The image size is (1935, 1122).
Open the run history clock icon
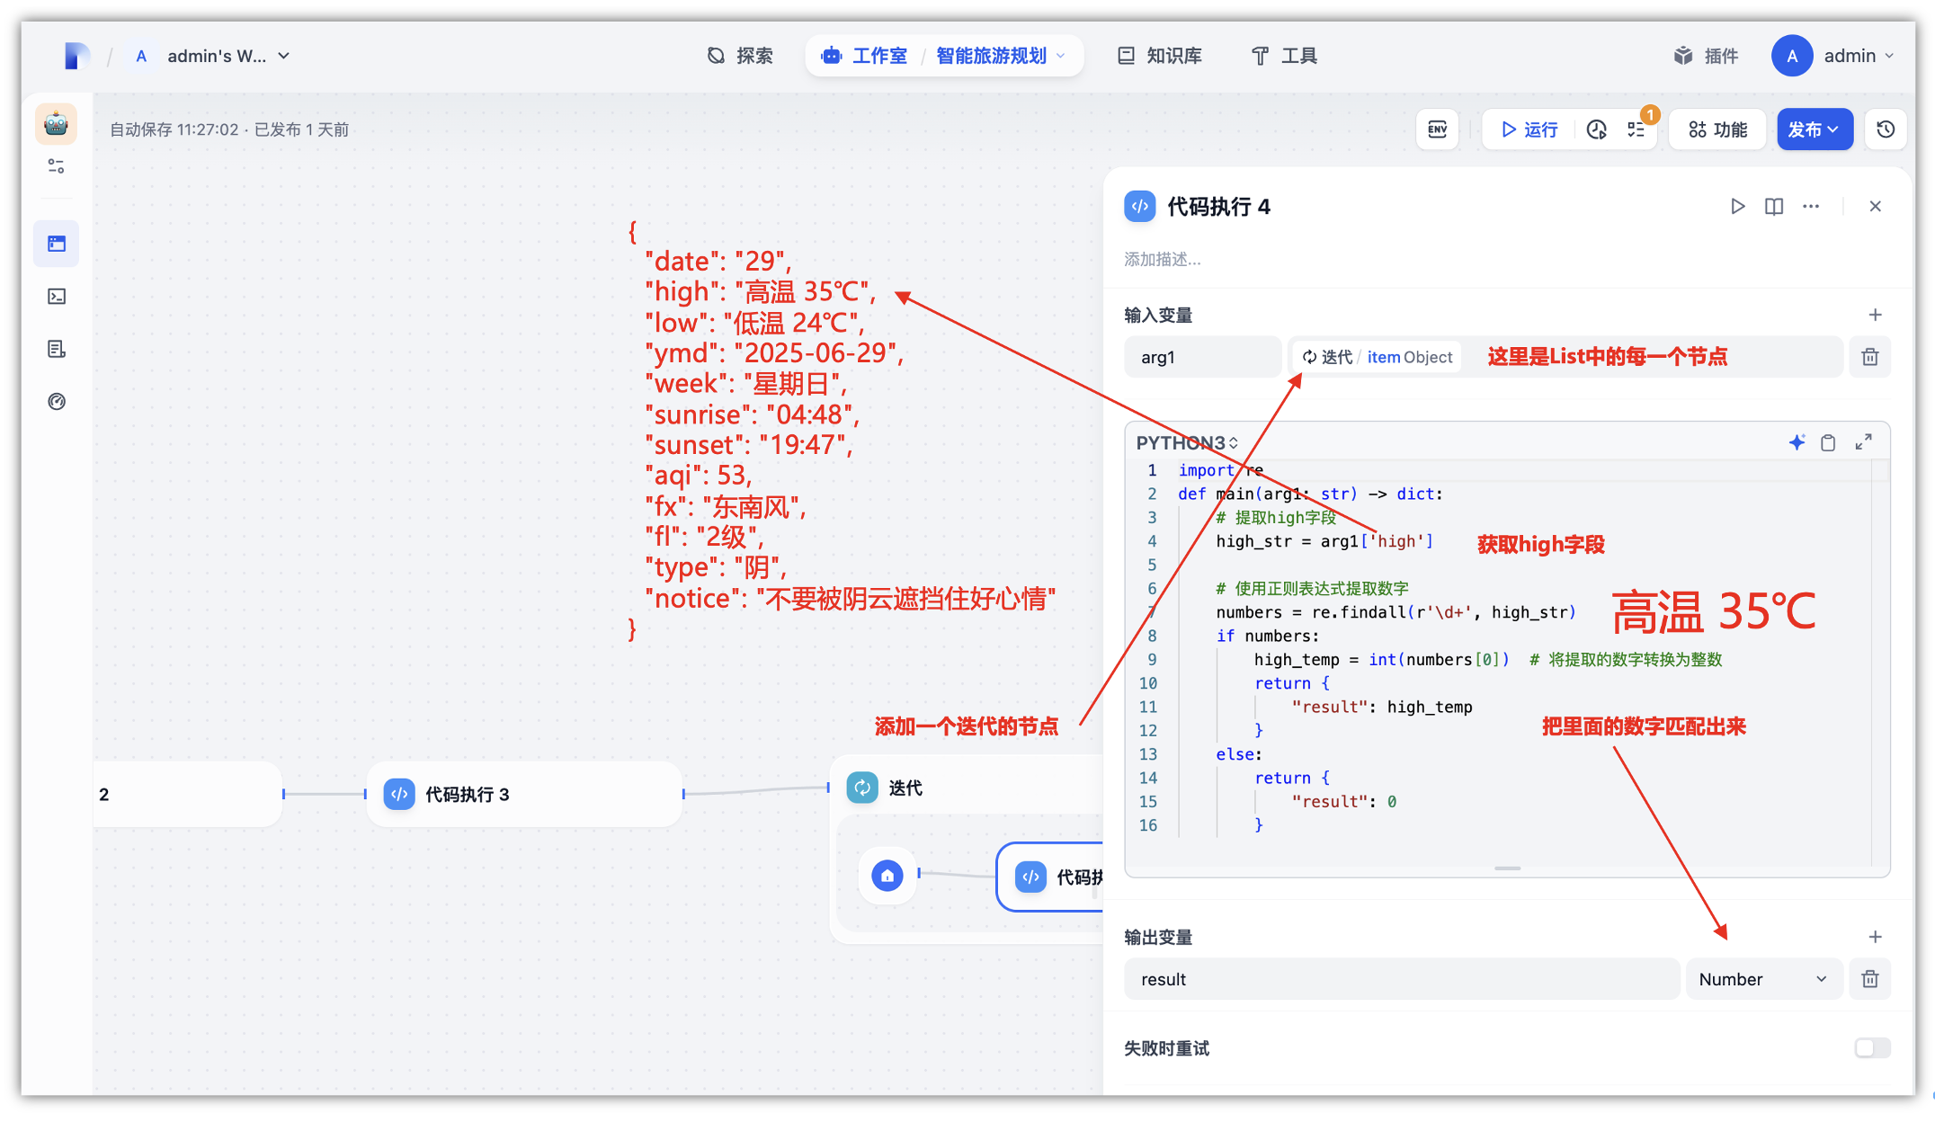[1596, 129]
